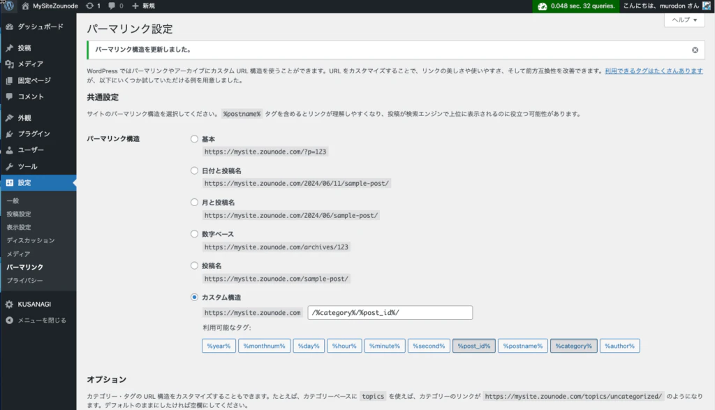Open the 表示設定 submenu item
This screenshot has width=715, height=410.
(x=19, y=227)
